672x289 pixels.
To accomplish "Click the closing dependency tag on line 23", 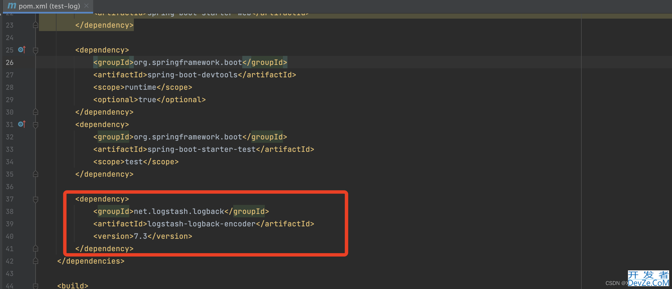I will (x=104, y=25).
